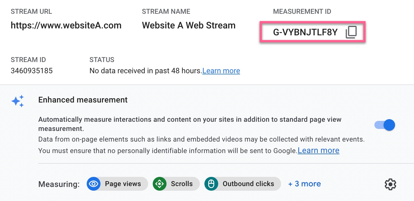
Task: Select the Page views chip label
Action: 123,184
